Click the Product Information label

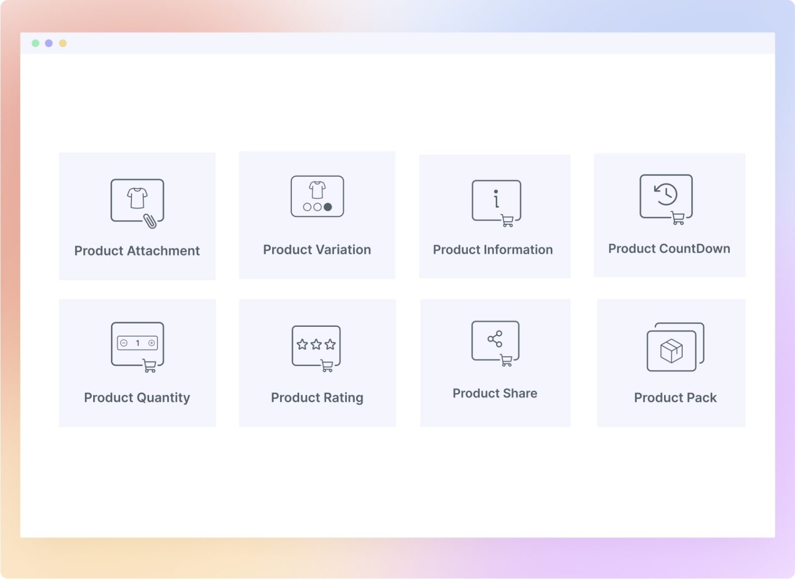[492, 250]
